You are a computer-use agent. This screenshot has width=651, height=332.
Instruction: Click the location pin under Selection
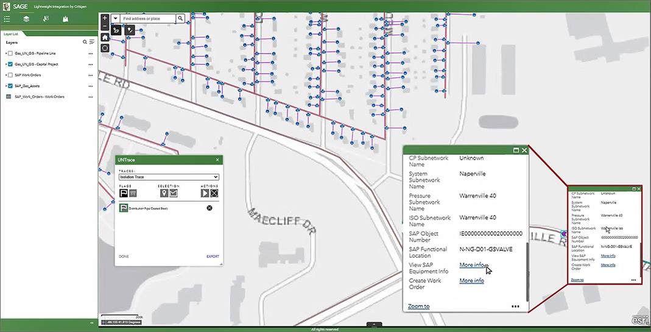point(164,193)
